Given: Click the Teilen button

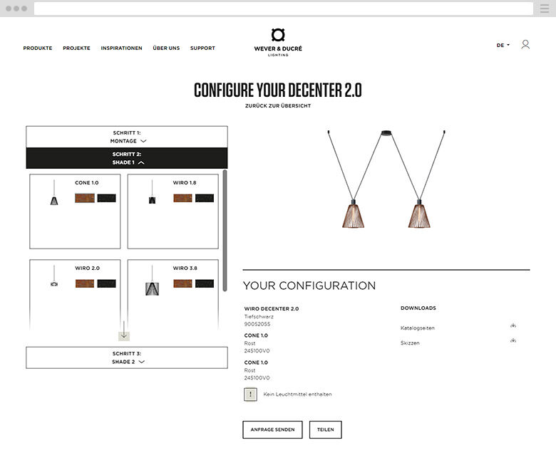Looking at the screenshot, I should (x=325, y=429).
